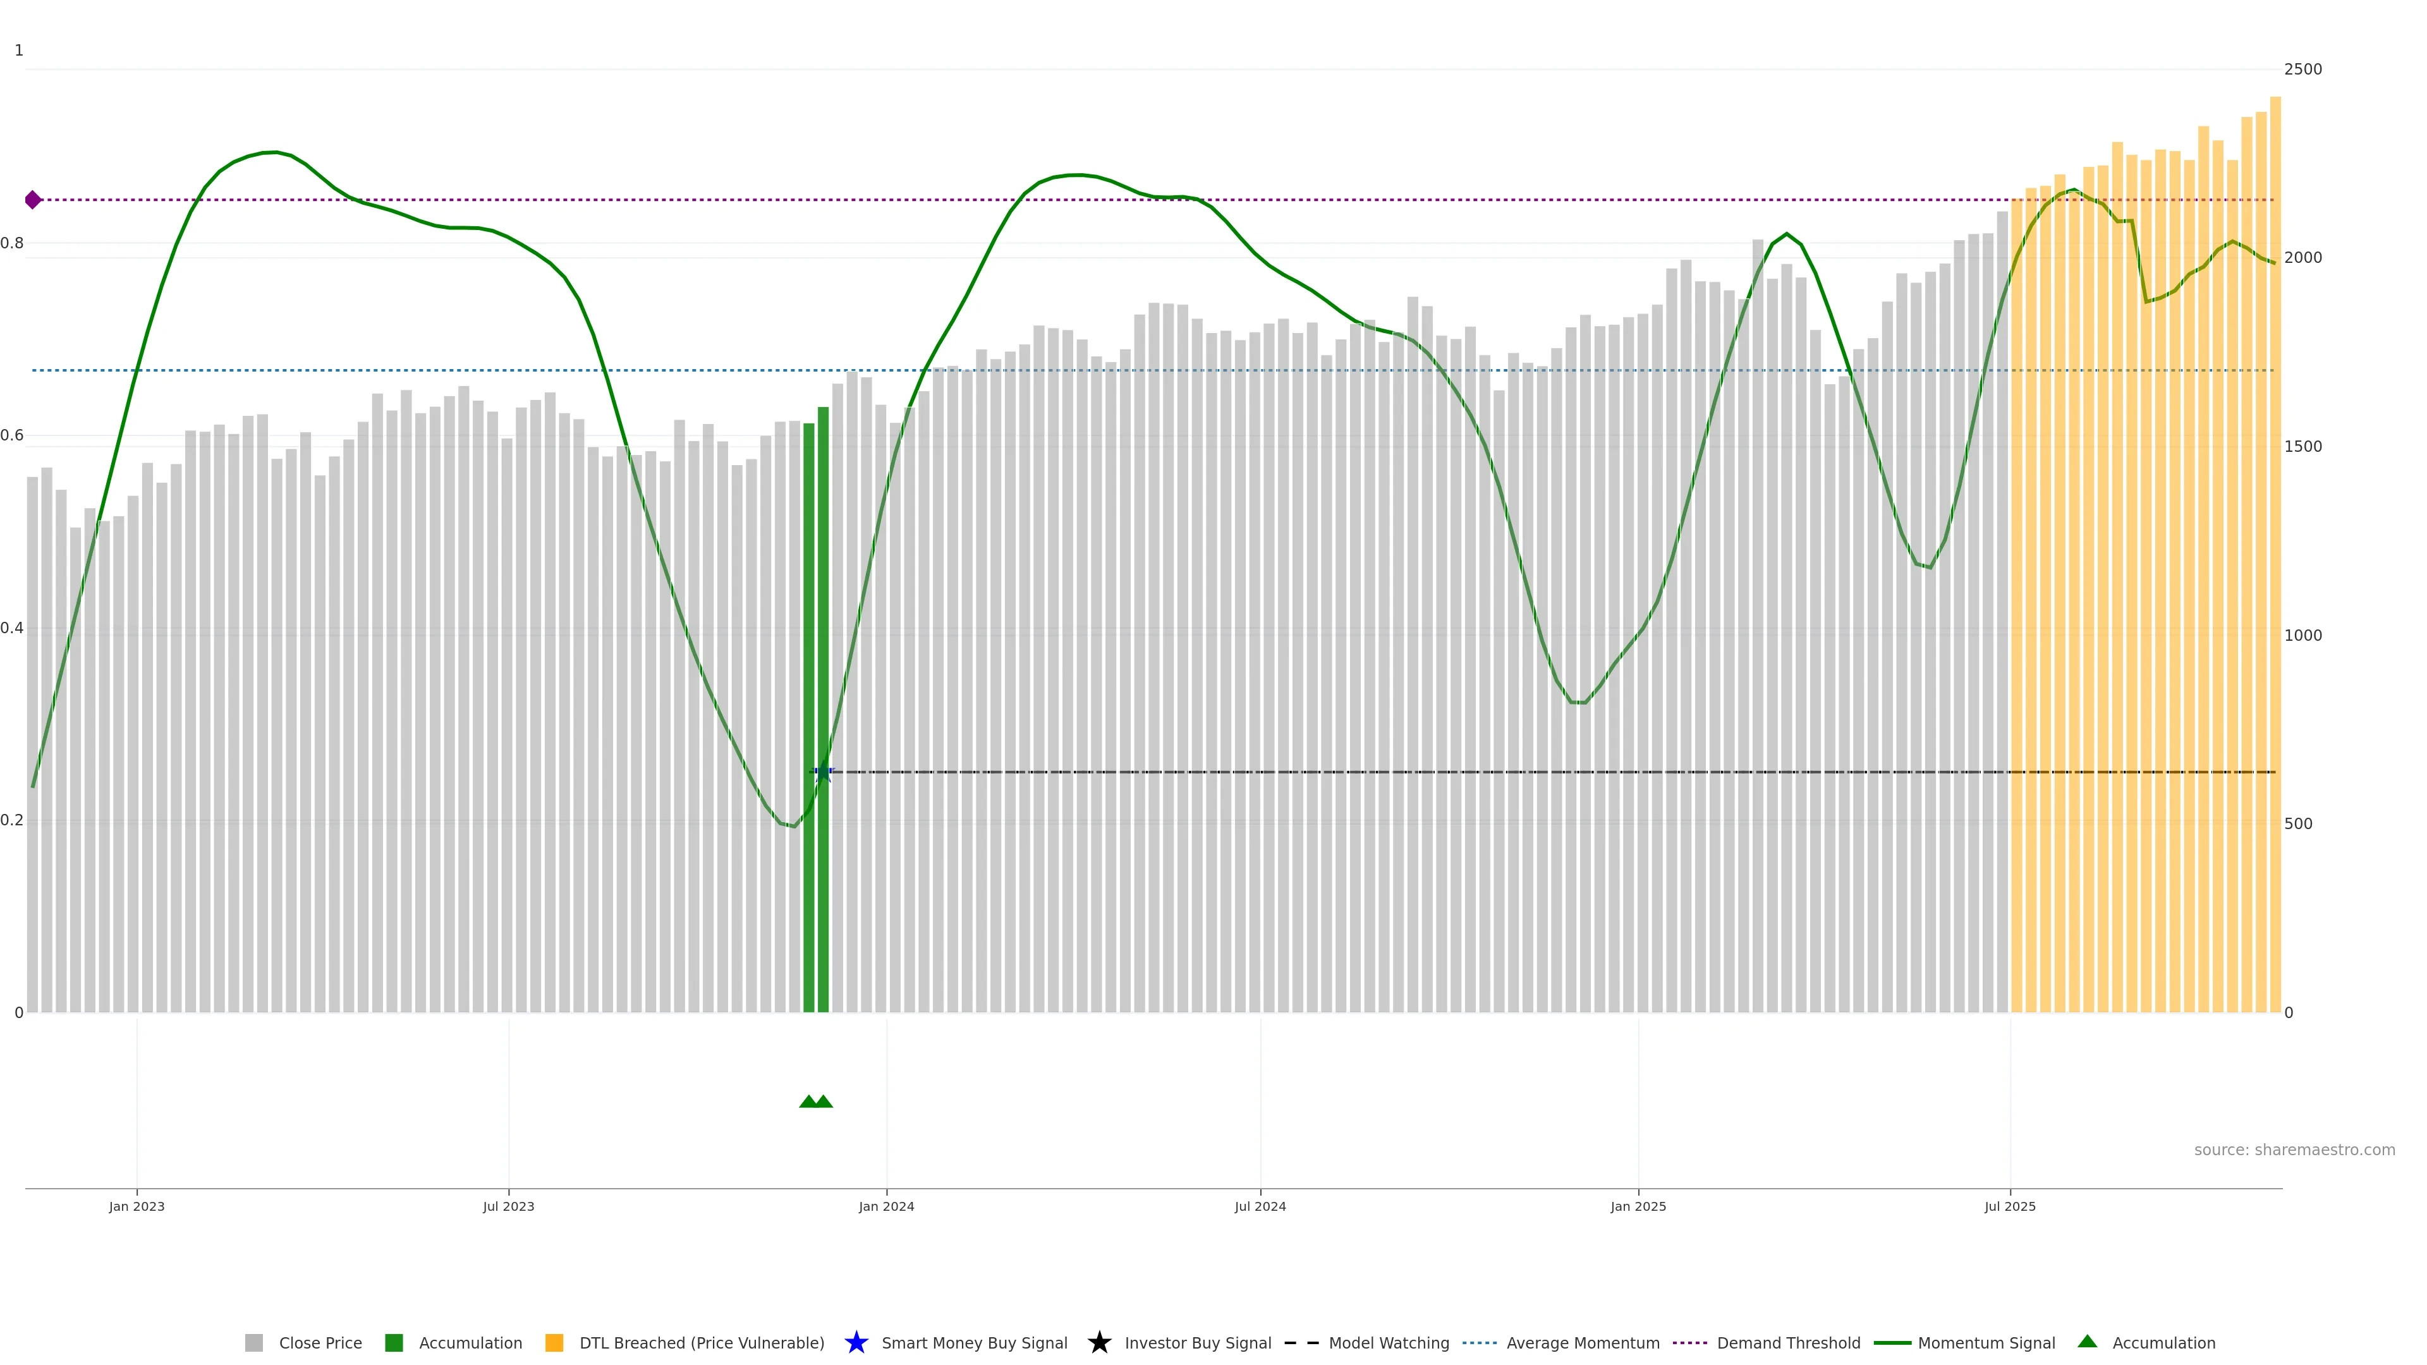Click the Momentum Signal green line legend
This screenshot has width=2427, height=1365.
(1892, 1342)
